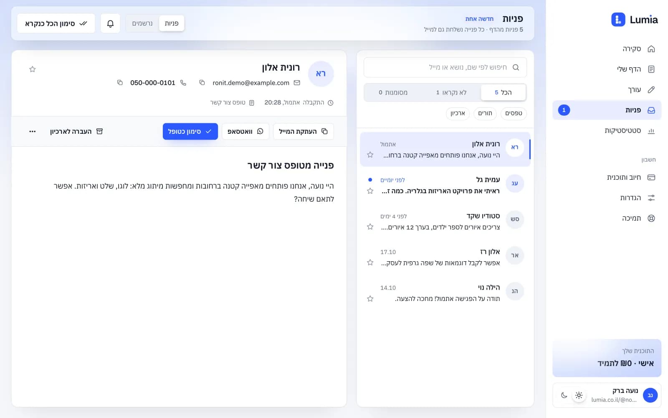668x418 pixels.
Task: Filter by טפסים forms chip
Action: (x=514, y=113)
